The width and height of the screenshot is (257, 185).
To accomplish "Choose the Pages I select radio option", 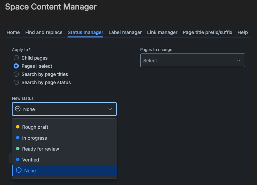I will click(x=16, y=66).
